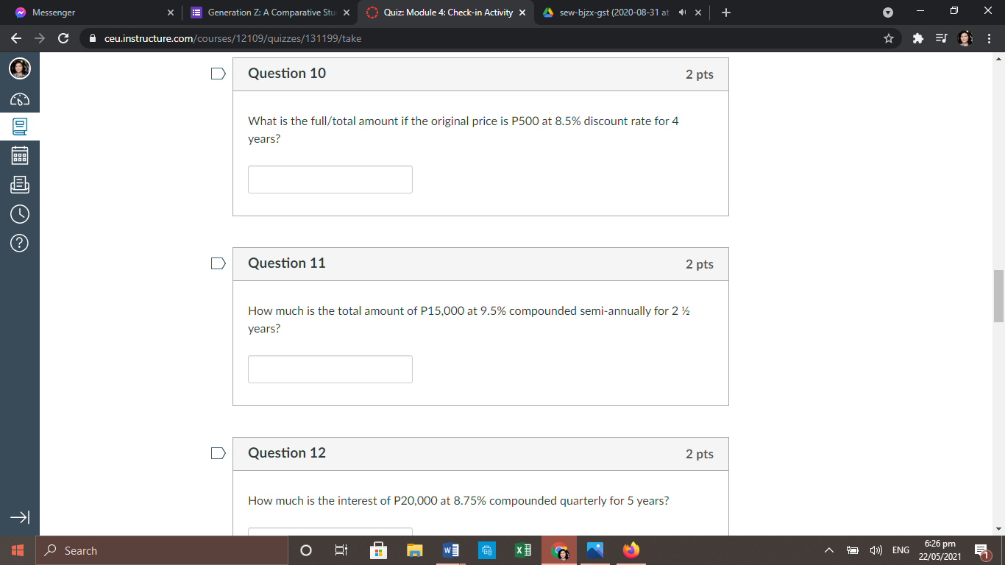Viewport: 1005px width, 565px height.
Task: Open Task View on taskbar
Action: click(x=341, y=550)
